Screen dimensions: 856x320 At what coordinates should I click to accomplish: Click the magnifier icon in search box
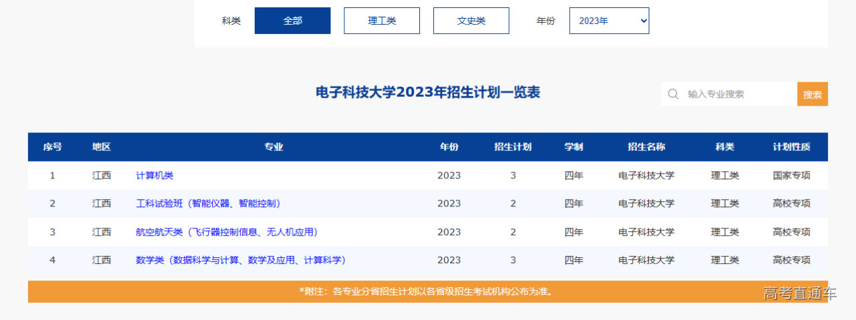point(673,94)
